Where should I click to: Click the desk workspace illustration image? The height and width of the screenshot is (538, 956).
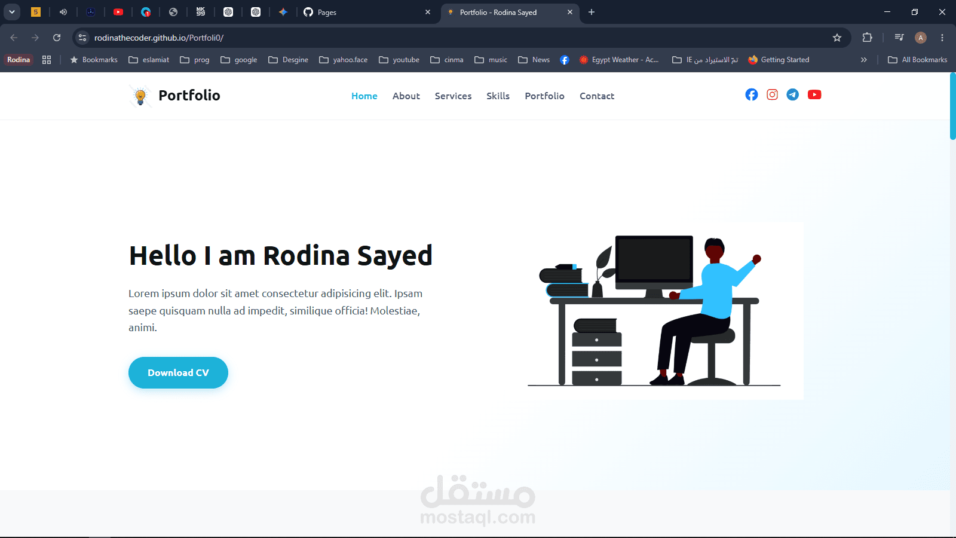point(654,311)
